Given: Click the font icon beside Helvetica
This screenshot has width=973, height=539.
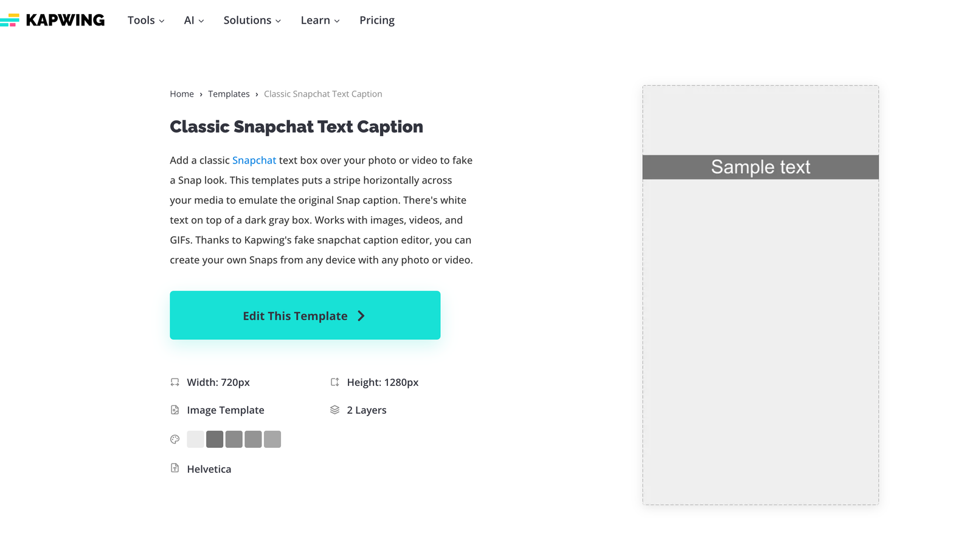Looking at the screenshot, I should (175, 469).
